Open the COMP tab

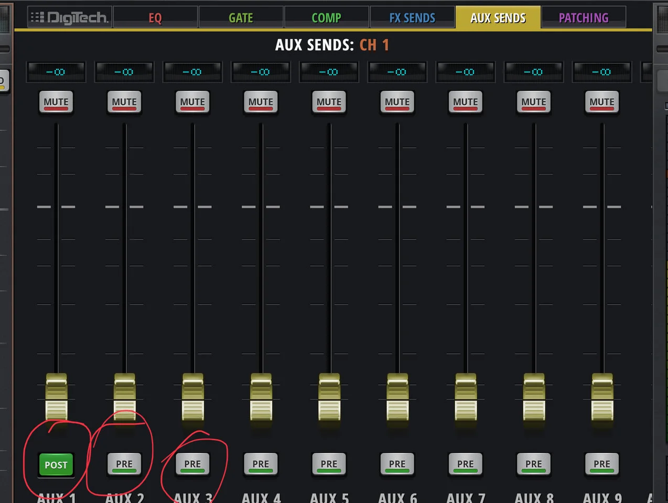(326, 18)
